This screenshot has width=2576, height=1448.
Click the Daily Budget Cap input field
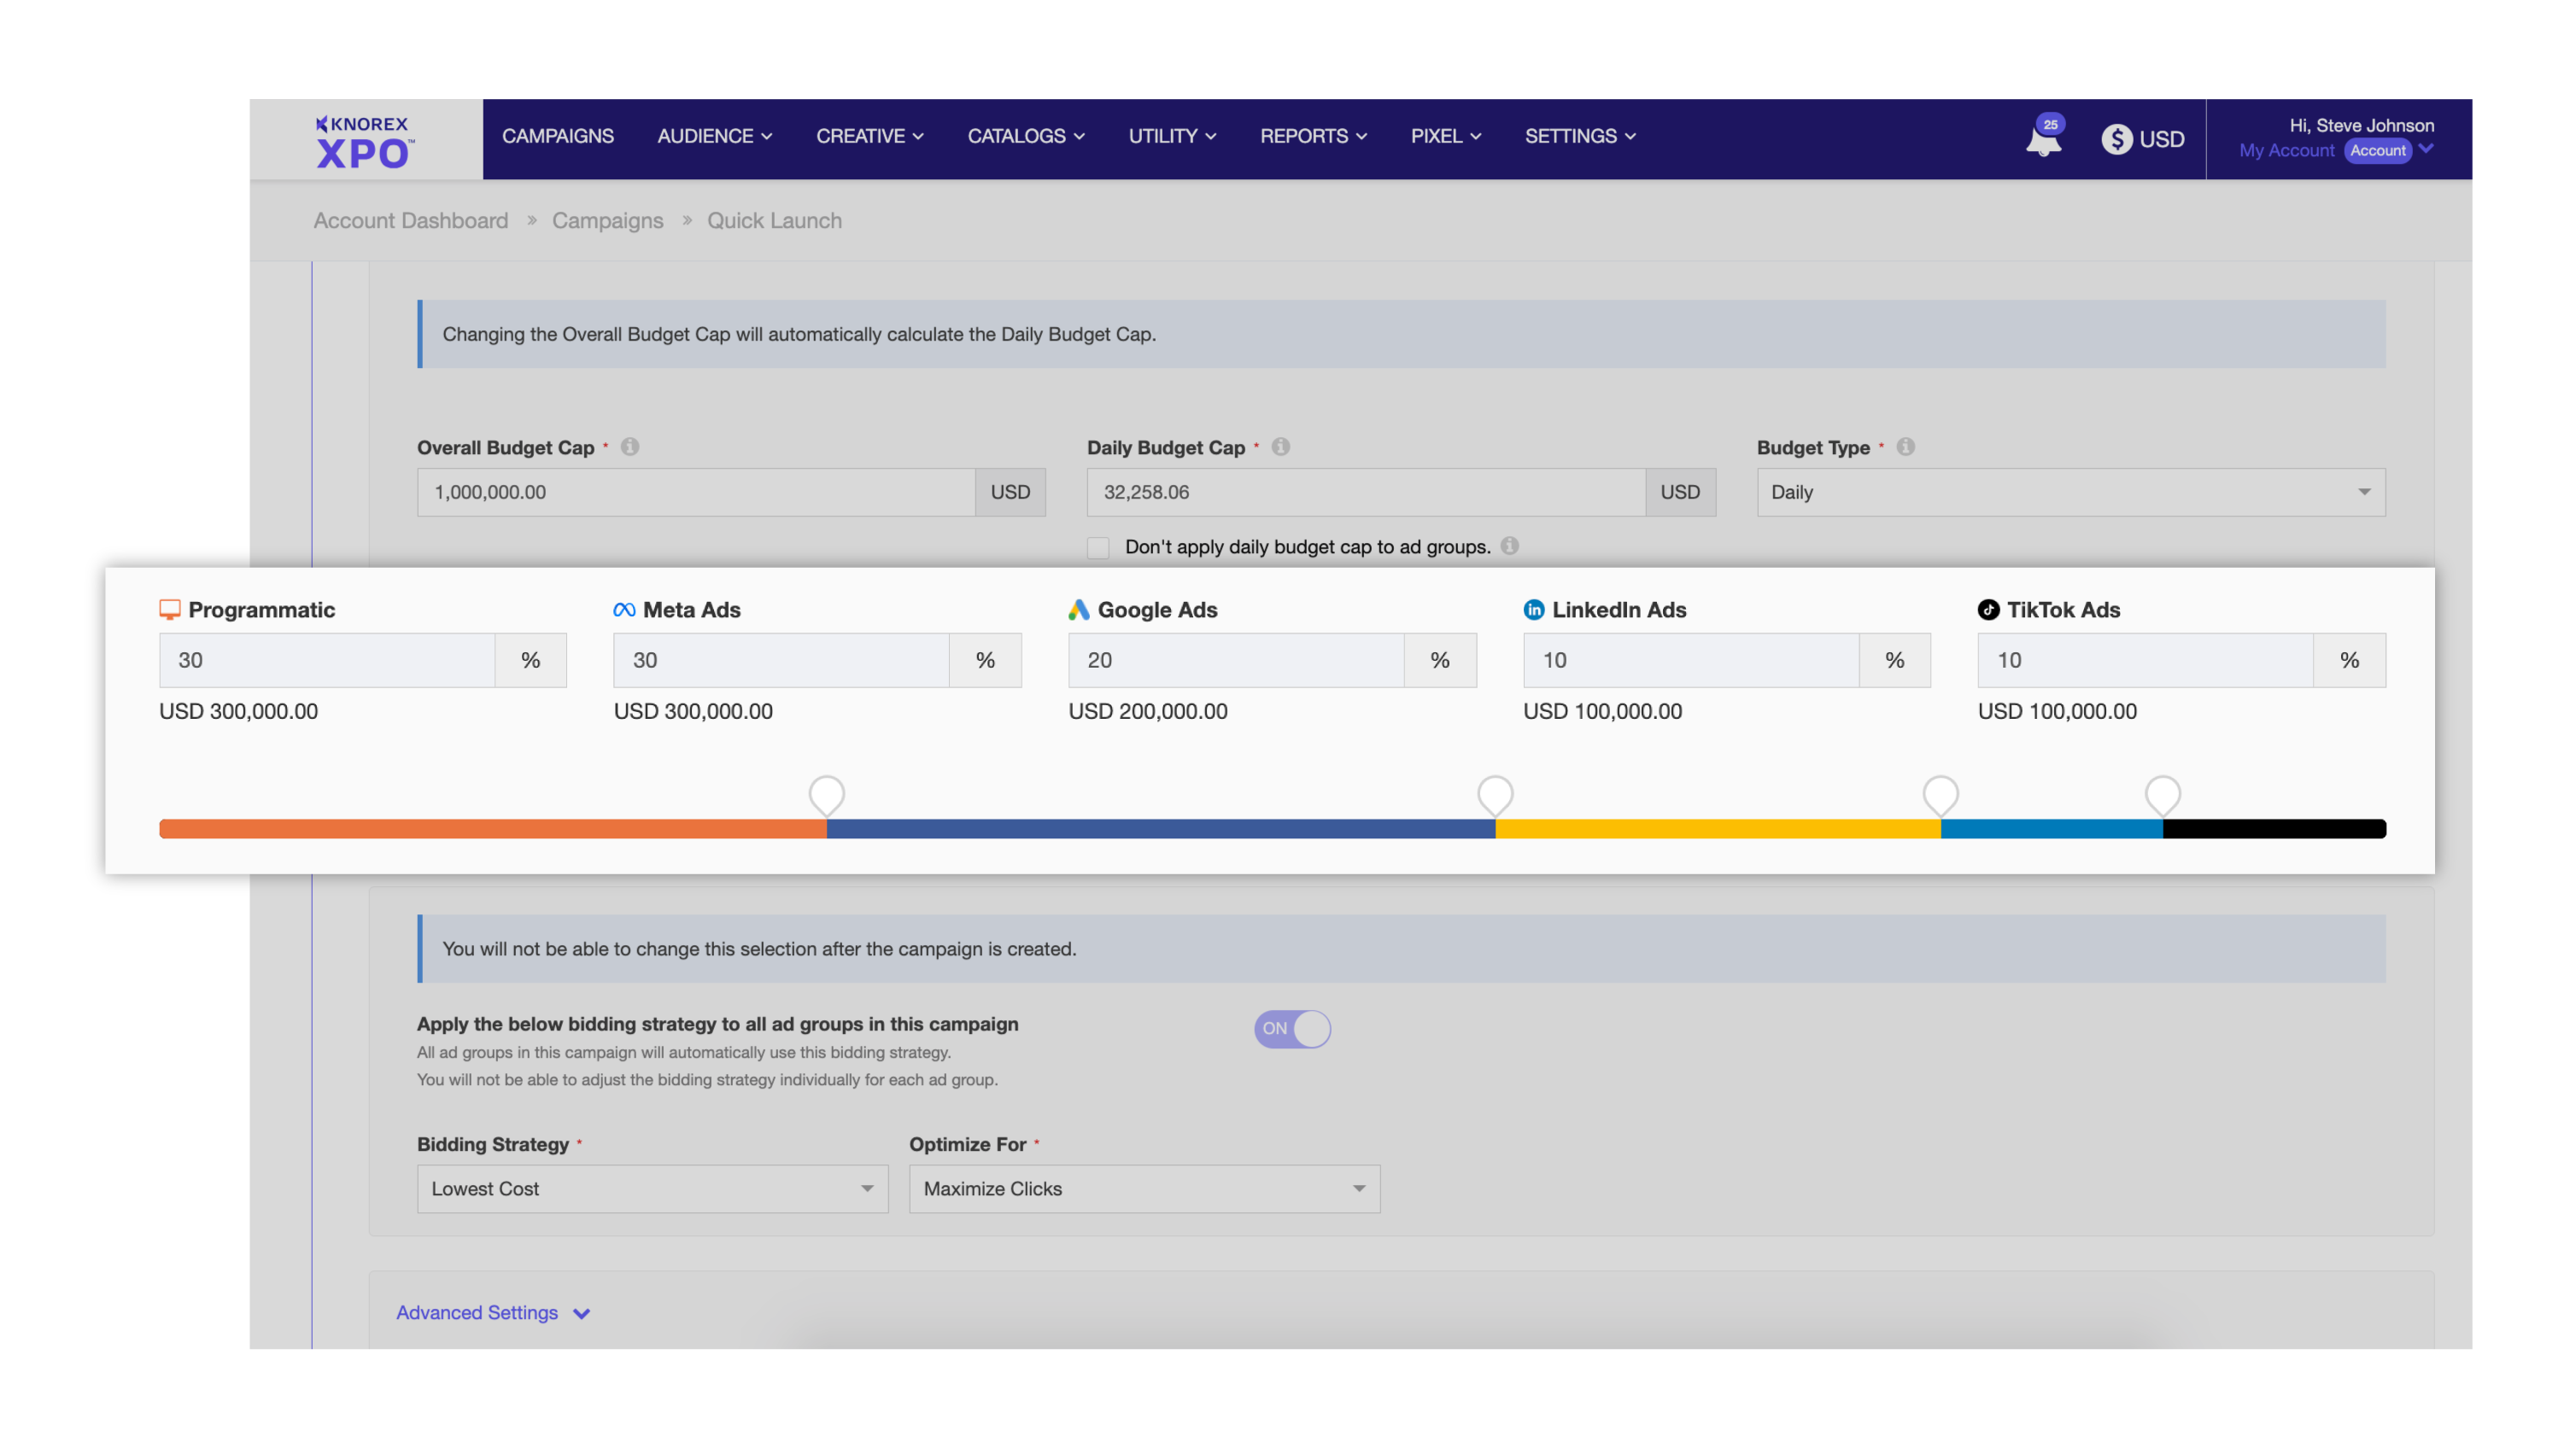pyautogui.click(x=1366, y=492)
